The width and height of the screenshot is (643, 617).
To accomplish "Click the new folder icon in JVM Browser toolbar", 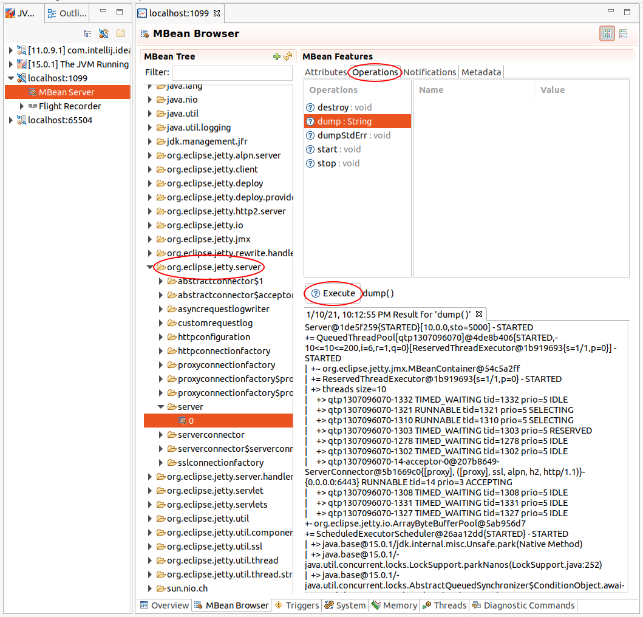I will pyautogui.click(x=120, y=33).
